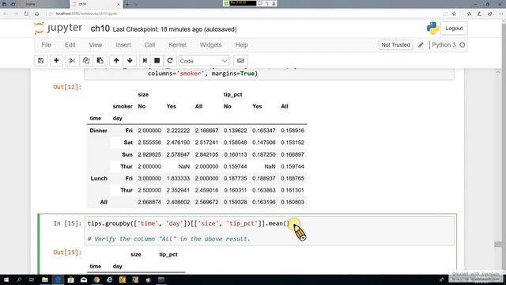This screenshot has height=285, width=506.
Task: Move selected cell down arrow
Action: coord(130,61)
